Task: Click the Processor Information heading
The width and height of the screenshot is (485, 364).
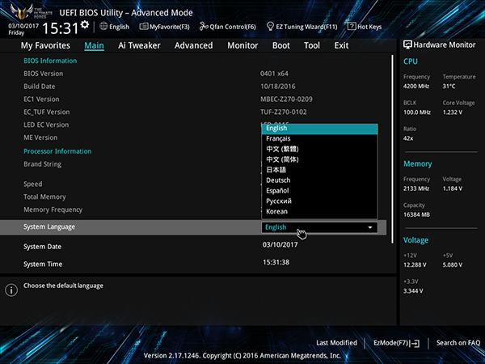Action: tap(57, 151)
